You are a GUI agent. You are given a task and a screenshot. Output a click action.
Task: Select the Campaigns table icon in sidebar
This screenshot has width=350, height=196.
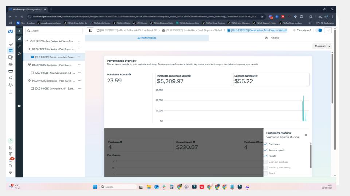(x=11, y=50)
